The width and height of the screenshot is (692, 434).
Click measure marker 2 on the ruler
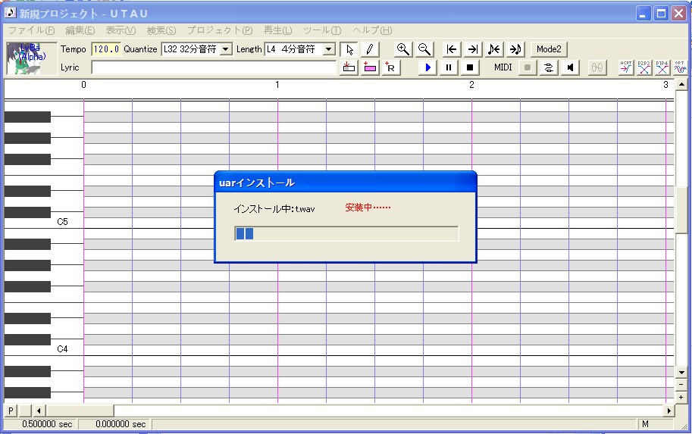(x=471, y=85)
